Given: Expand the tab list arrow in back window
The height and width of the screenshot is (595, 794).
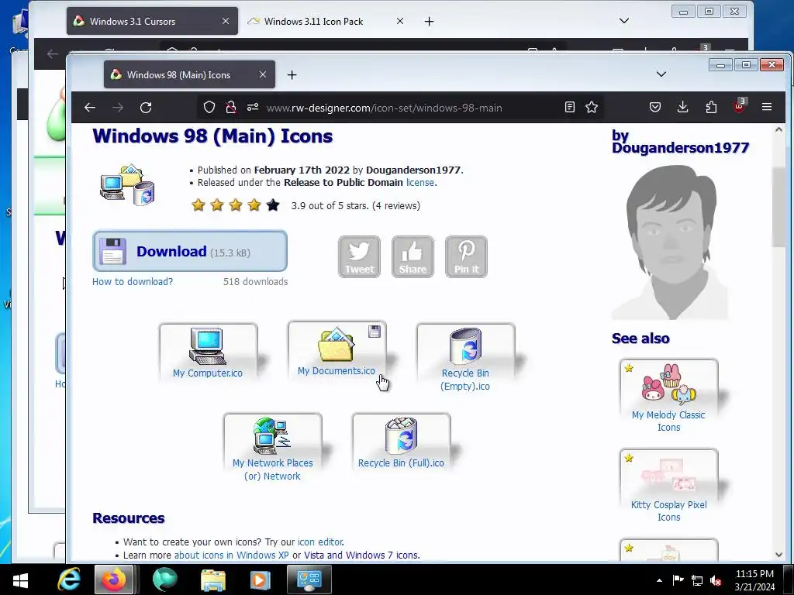Looking at the screenshot, I should pyautogui.click(x=624, y=21).
